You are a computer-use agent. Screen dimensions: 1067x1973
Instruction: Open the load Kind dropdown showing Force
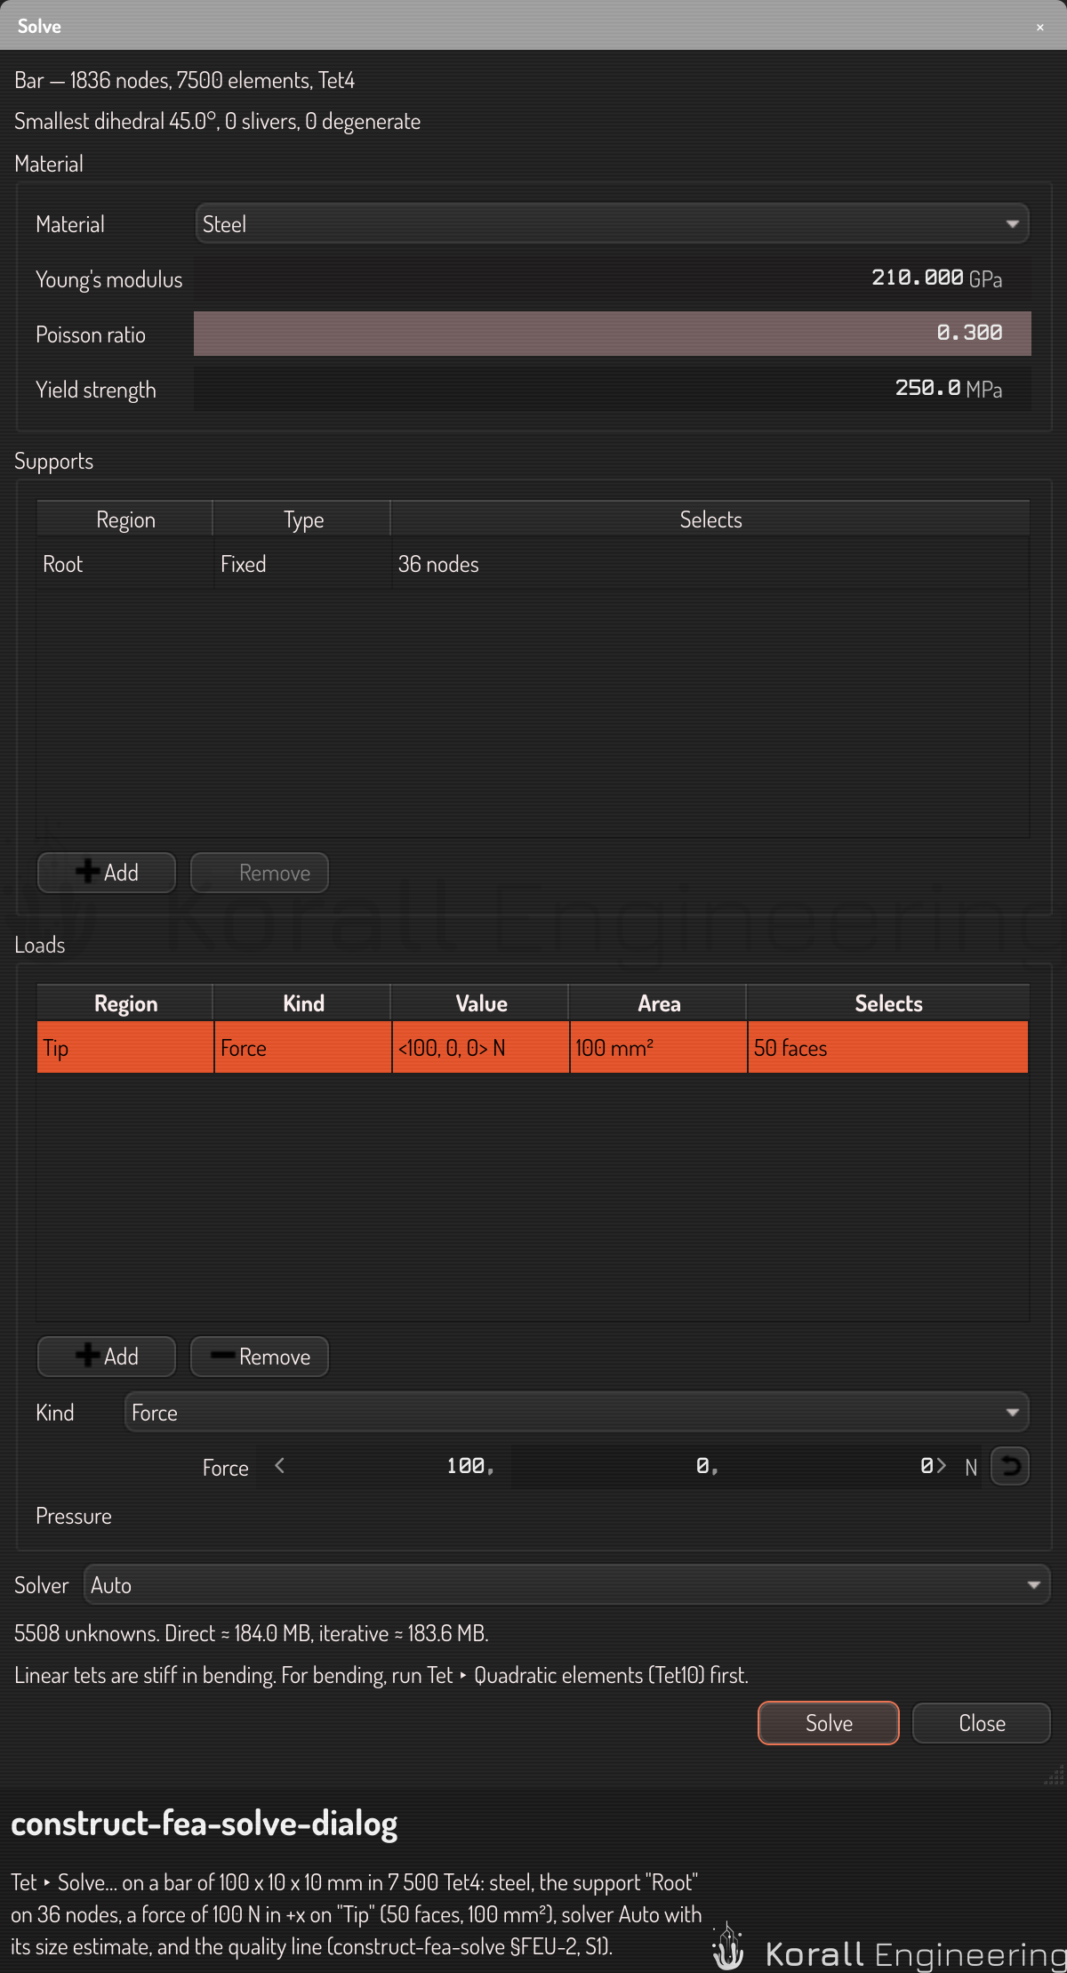pyautogui.click(x=576, y=1413)
